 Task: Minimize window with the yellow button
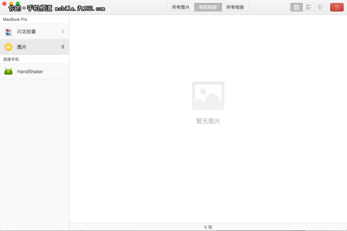click(11, 4)
